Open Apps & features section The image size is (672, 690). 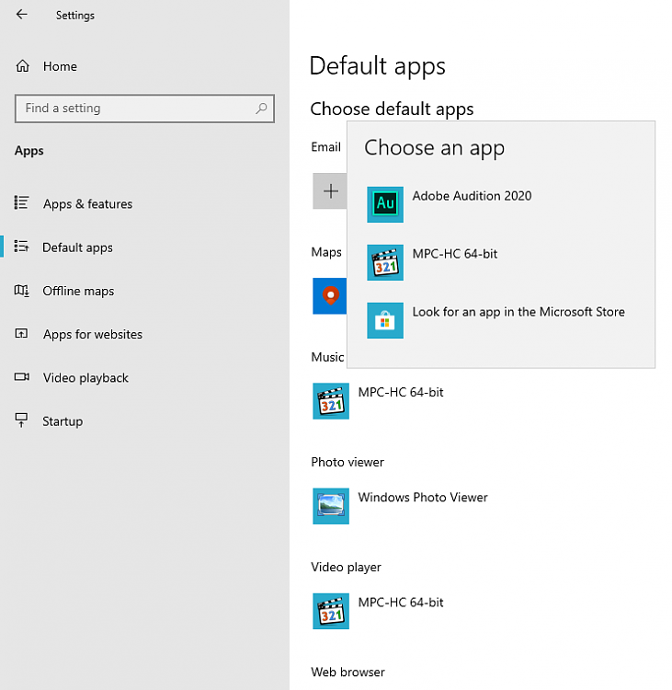[87, 203]
